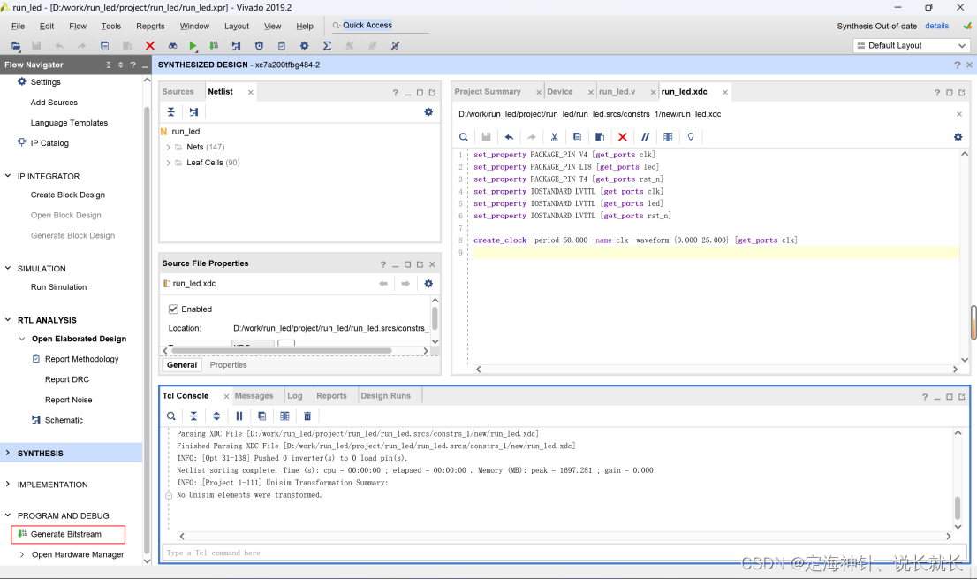Open project icon in main toolbar

16,45
